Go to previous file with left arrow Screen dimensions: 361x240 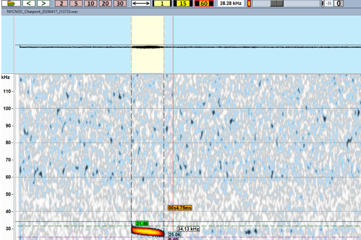coord(28,4)
